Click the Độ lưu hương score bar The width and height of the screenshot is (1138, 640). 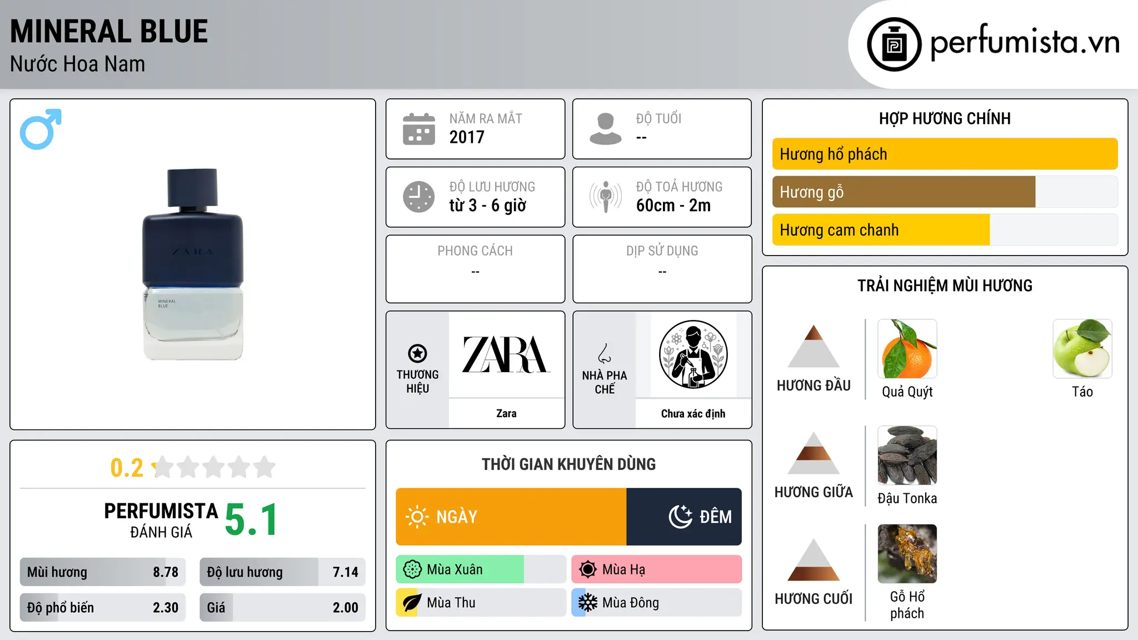pyautogui.click(x=283, y=572)
